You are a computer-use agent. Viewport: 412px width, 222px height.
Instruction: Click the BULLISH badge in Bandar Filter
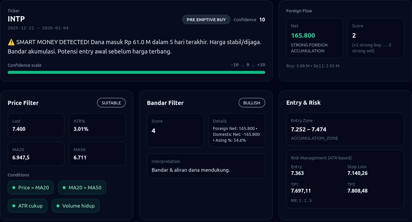click(252, 103)
